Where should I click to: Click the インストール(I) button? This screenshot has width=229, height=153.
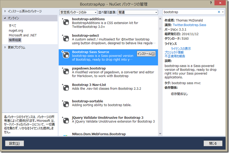(x=146, y=54)
